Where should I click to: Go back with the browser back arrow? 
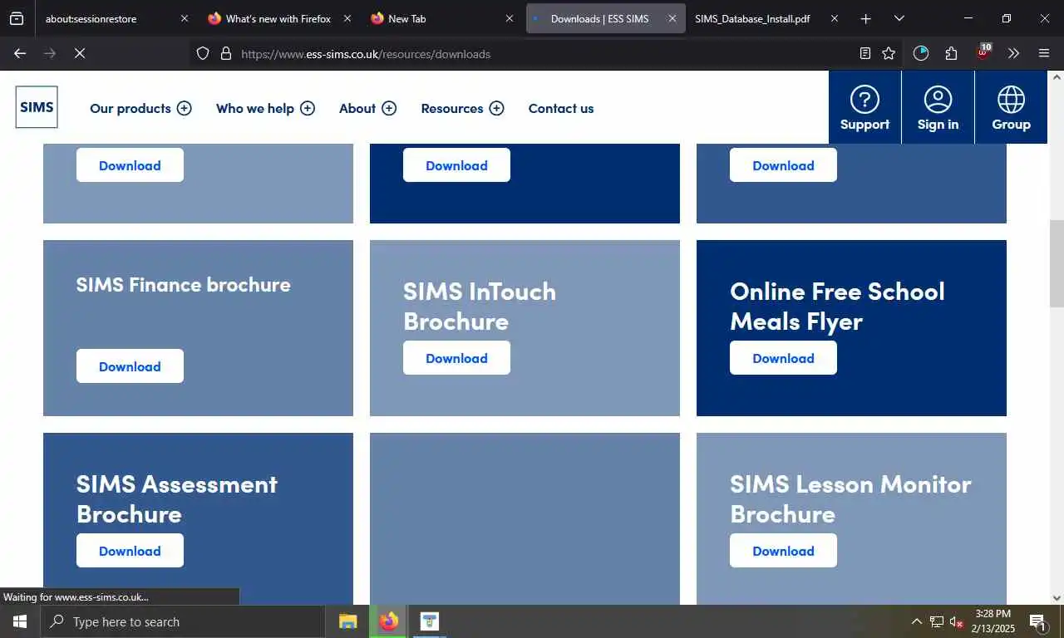[x=20, y=53]
